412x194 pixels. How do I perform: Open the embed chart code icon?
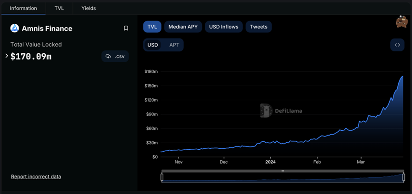[397, 45]
